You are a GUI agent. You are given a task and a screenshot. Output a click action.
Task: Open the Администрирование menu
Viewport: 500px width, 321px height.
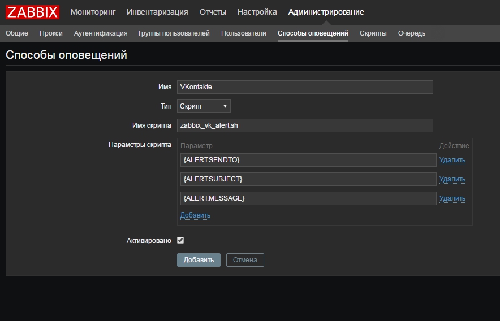click(326, 12)
